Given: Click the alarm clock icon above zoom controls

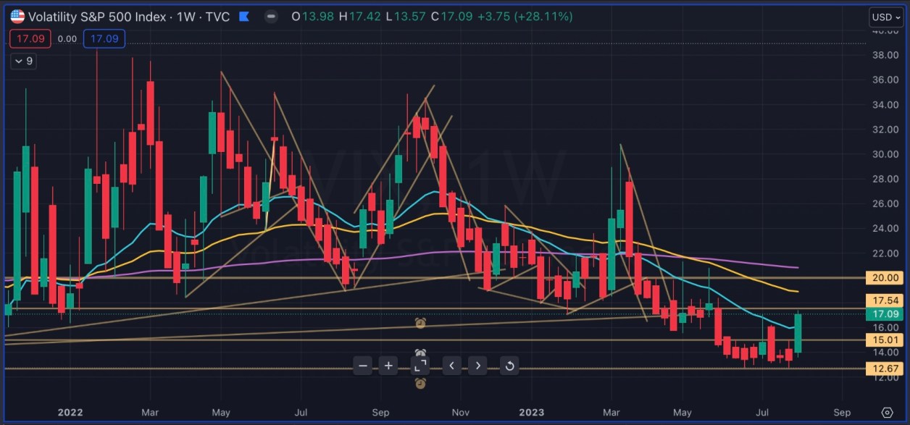Looking at the screenshot, I should pyautogui.click(x=419, y=323).
